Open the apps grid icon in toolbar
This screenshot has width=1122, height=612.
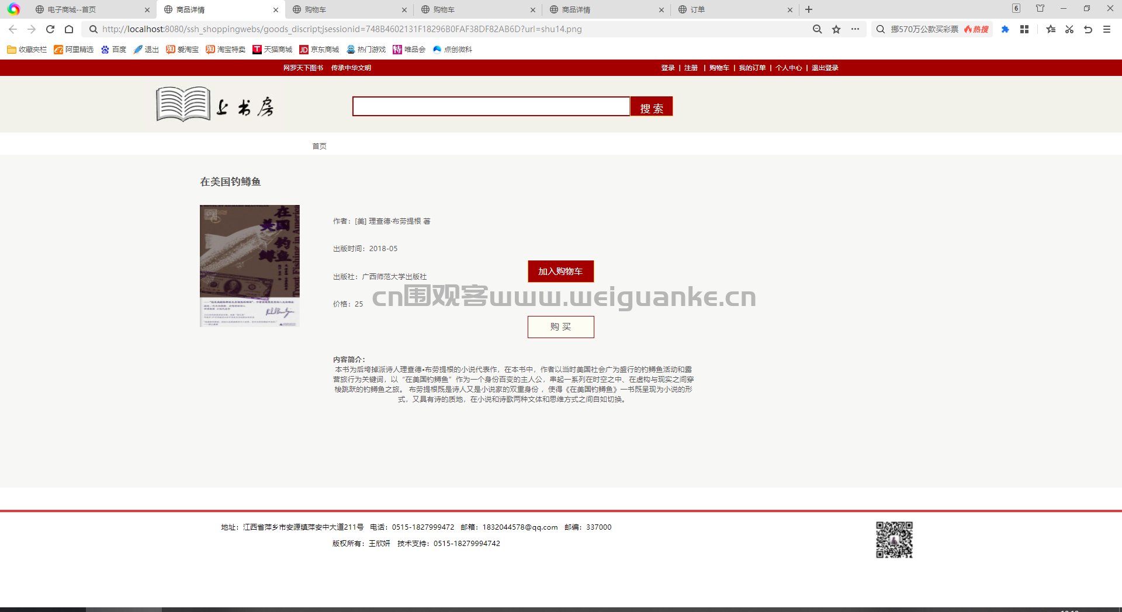pyautogui.click(x=1024, y=29)
